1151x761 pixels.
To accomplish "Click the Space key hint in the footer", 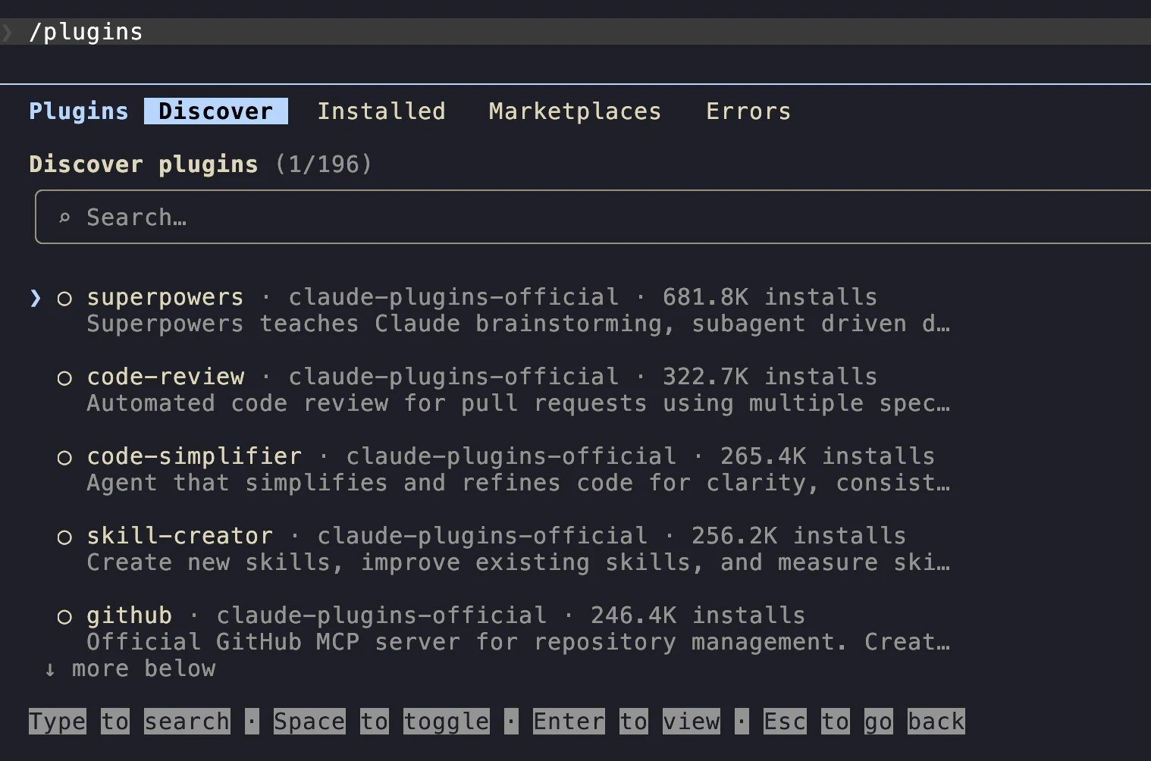I will pos(309,722).
